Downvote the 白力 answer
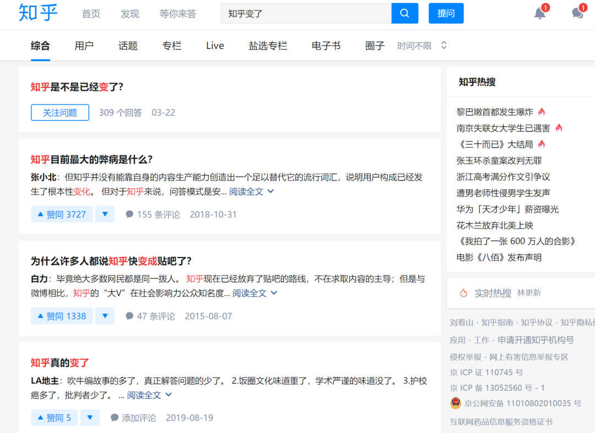Screen dimensions: 595x433 [x=105, y=316]
